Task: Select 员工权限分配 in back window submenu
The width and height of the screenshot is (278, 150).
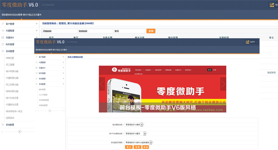Action: (x=12, y=84)
